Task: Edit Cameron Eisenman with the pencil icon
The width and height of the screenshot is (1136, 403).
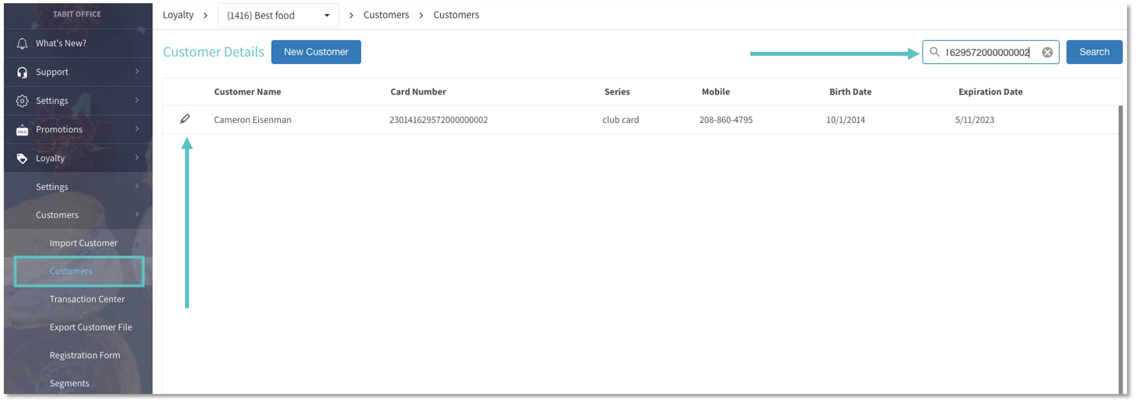Action: [185, 119]
